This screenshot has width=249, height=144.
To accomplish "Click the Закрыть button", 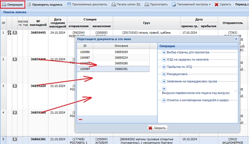I will (x=157, y=128).
